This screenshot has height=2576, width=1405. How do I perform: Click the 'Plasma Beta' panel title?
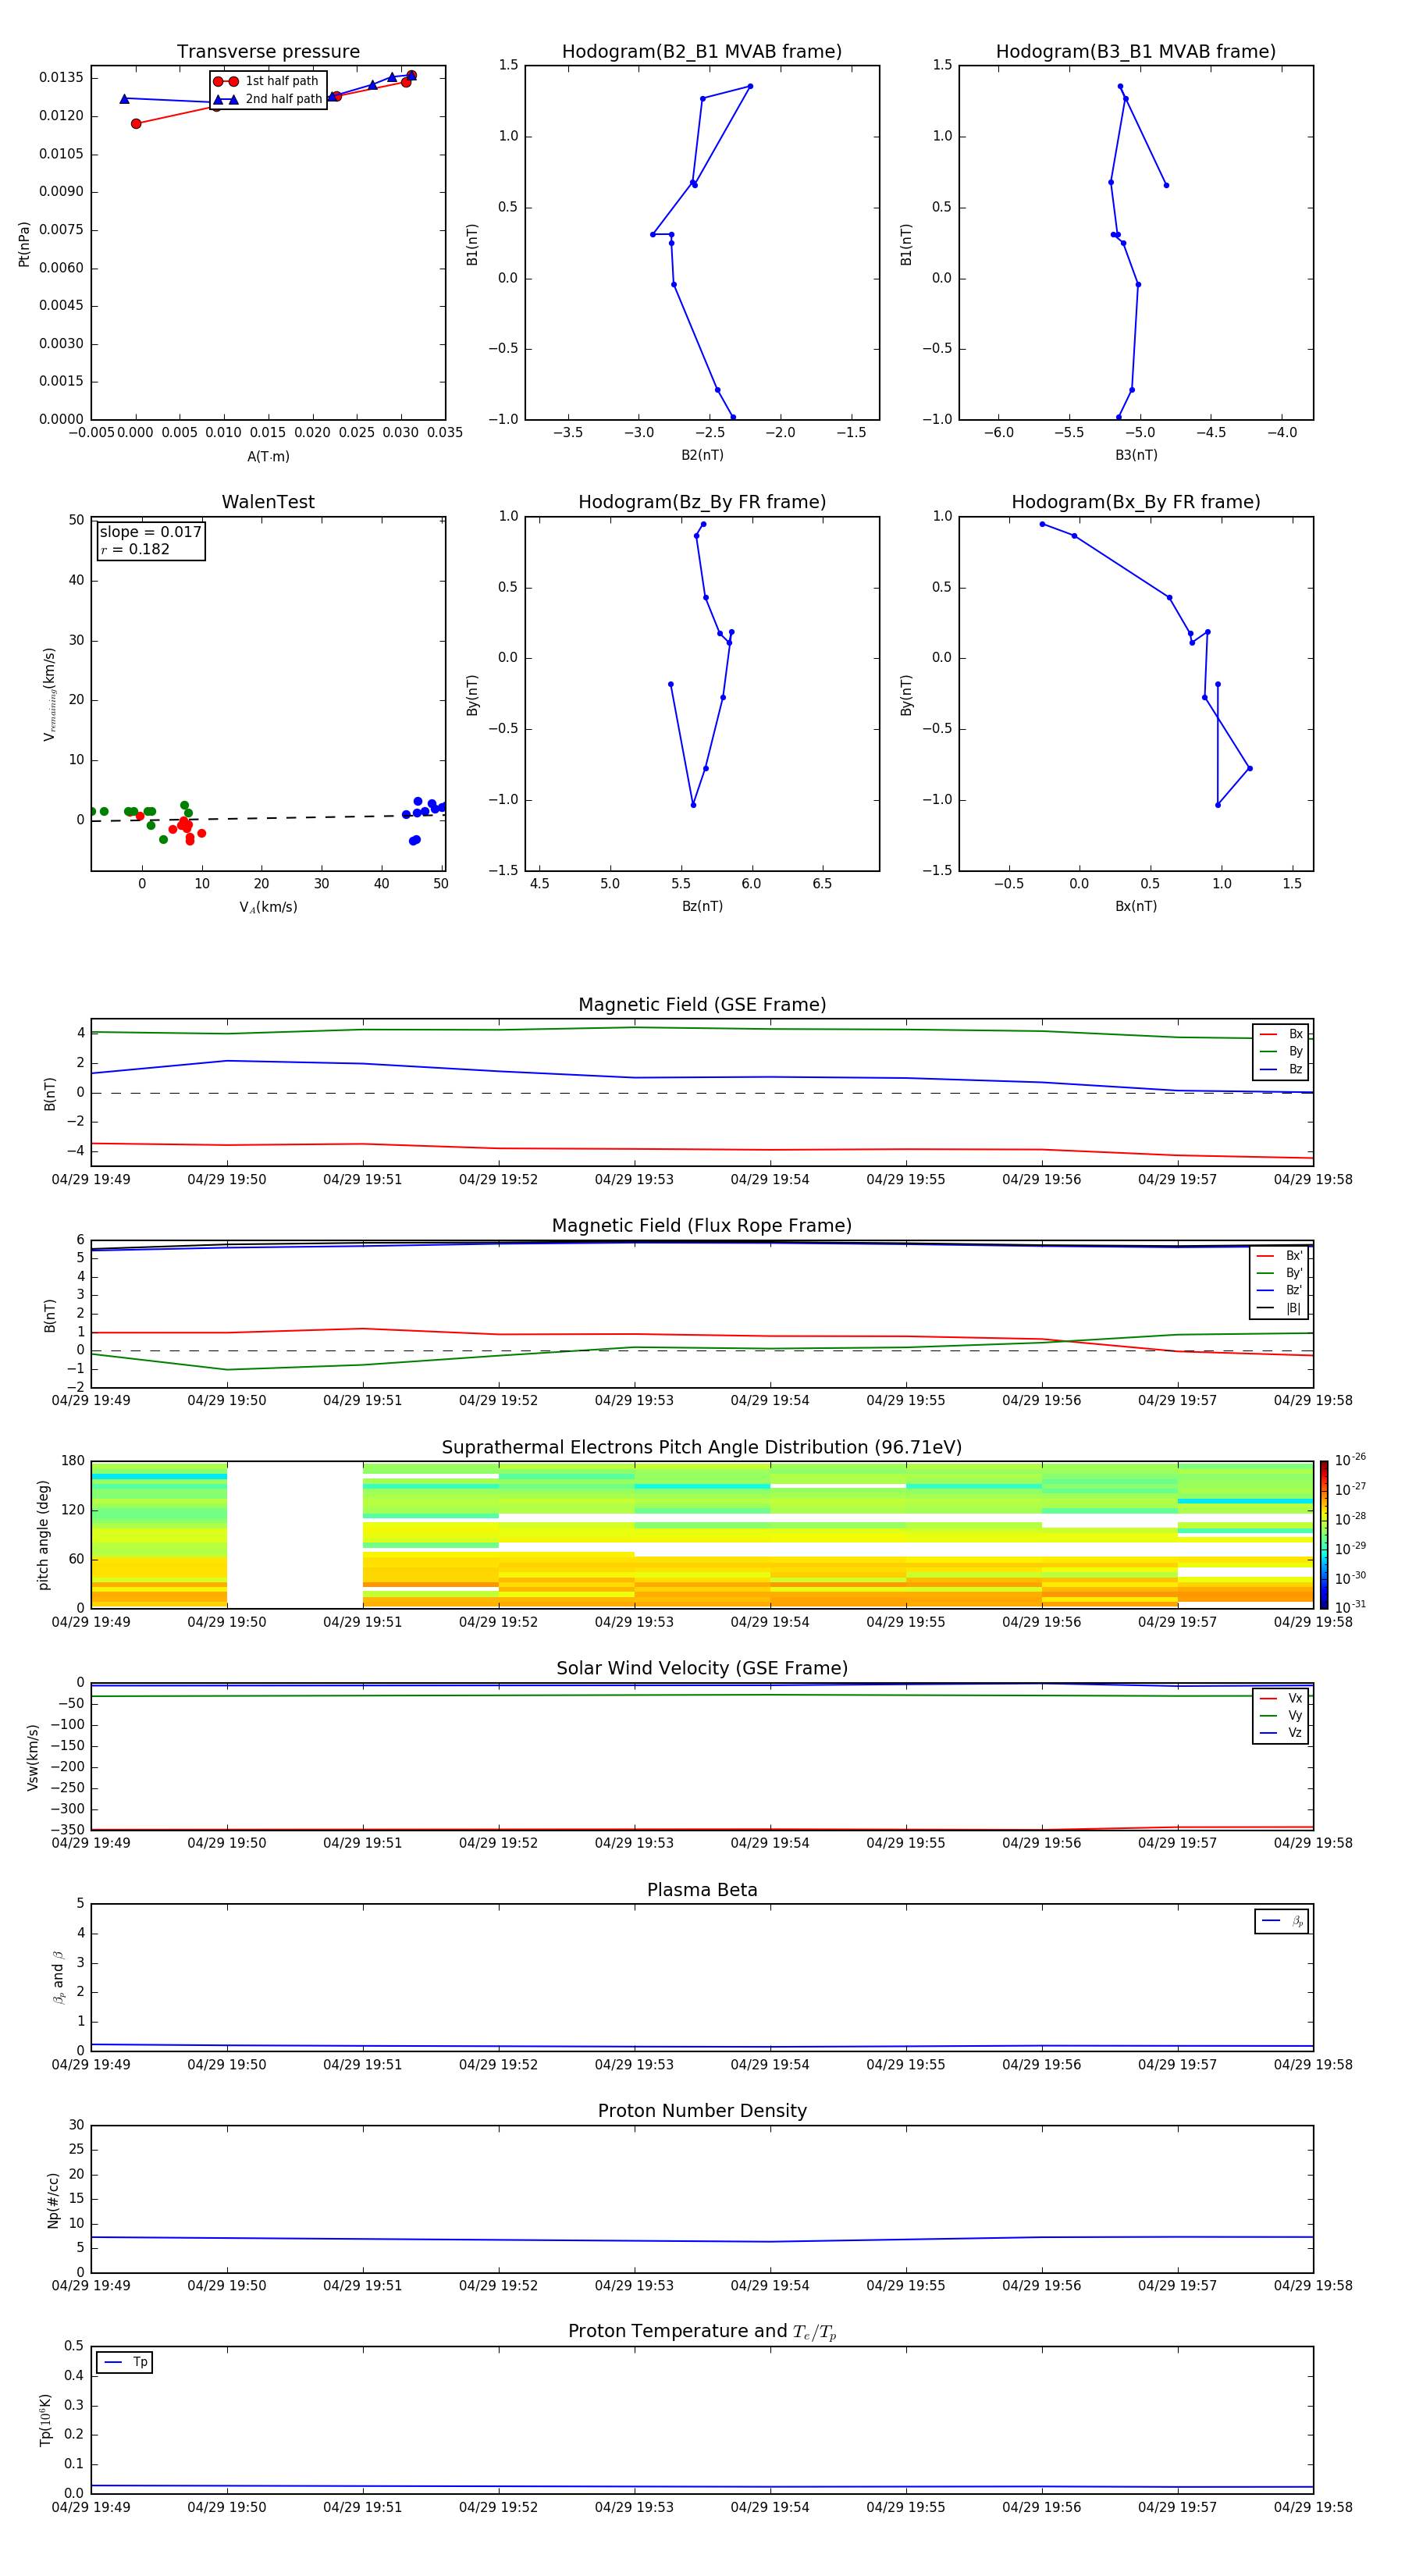point(702,1891)
